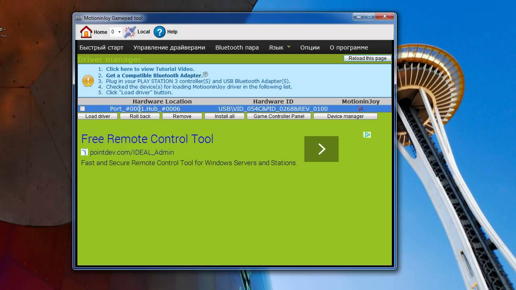The image size is (516, 290).
Task: Click the Home label in toolbar
Action: 100,32
